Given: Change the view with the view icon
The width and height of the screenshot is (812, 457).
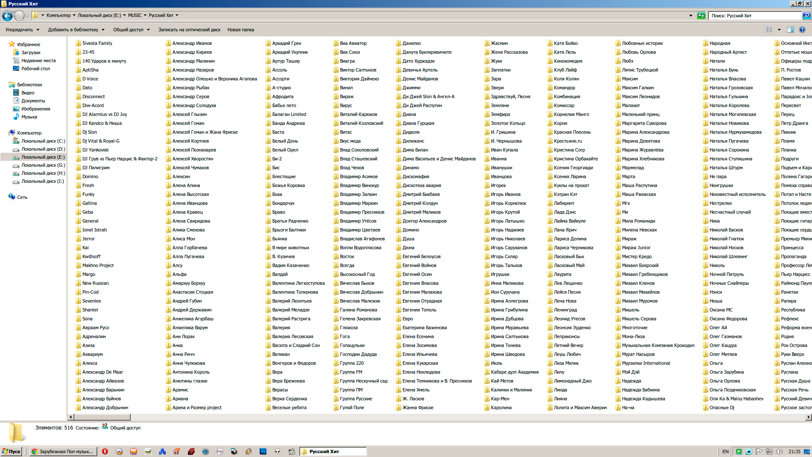Looking at the screenshot, I should 768,30.
